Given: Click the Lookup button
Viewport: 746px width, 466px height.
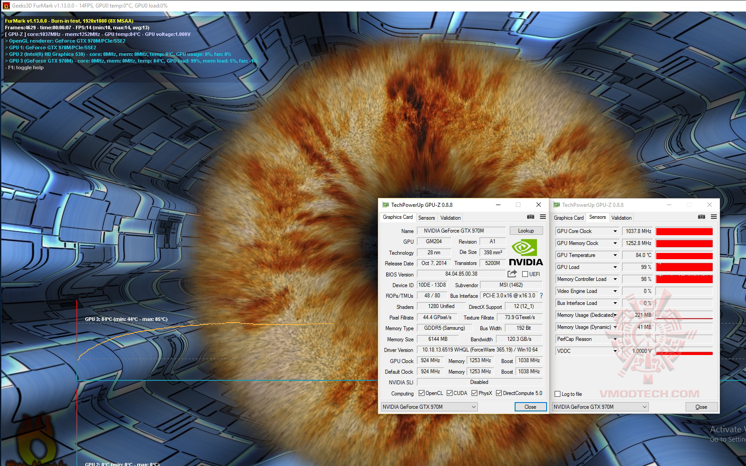Looking at the screenshot, I should click(x=526, y=231).
